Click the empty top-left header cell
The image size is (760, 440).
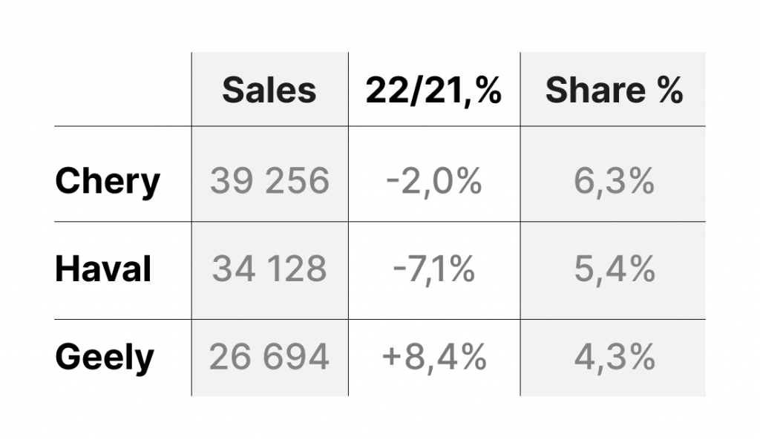tap(122, 89)
